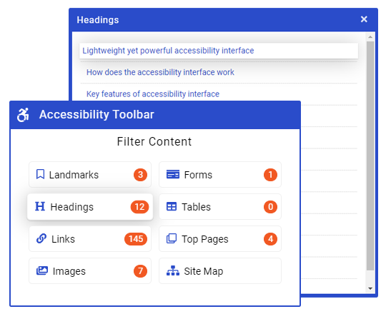Click the Images picture icon
This screenshot has height=314, width=386.
(x=42, y=270)
